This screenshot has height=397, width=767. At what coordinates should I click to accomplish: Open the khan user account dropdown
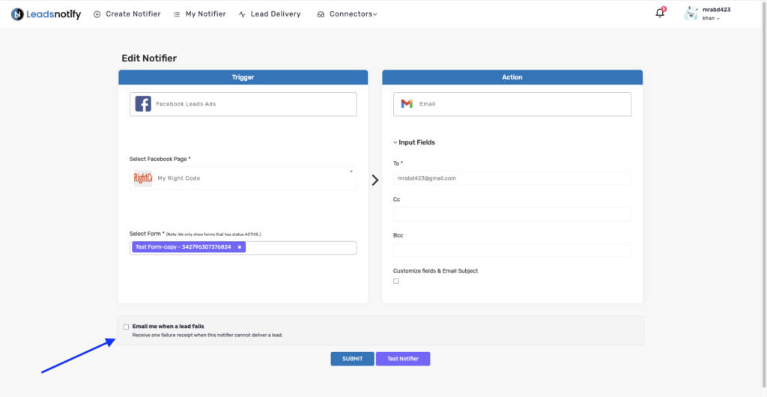[x=711, y=19]
